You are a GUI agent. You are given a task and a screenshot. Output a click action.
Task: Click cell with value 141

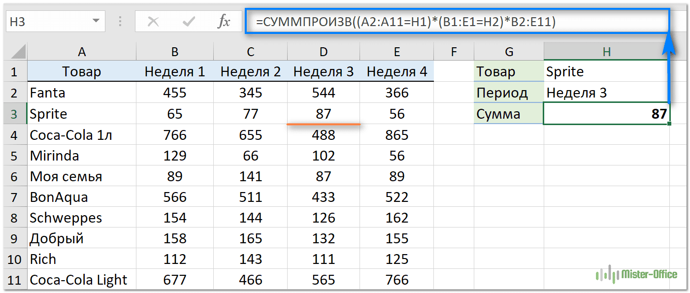(x=251, y=176)
